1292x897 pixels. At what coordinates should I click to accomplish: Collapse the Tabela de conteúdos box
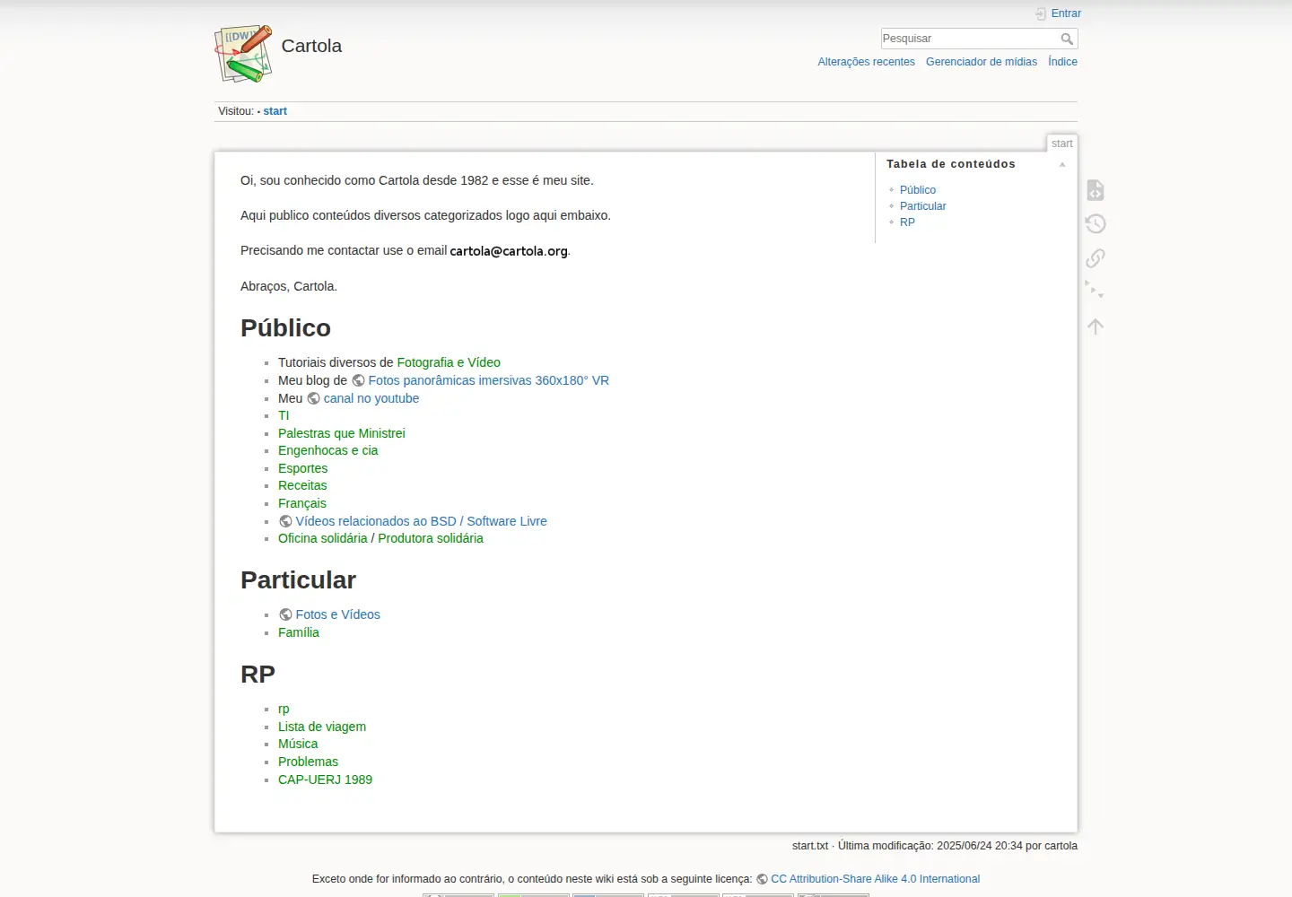click(1062, 164)
